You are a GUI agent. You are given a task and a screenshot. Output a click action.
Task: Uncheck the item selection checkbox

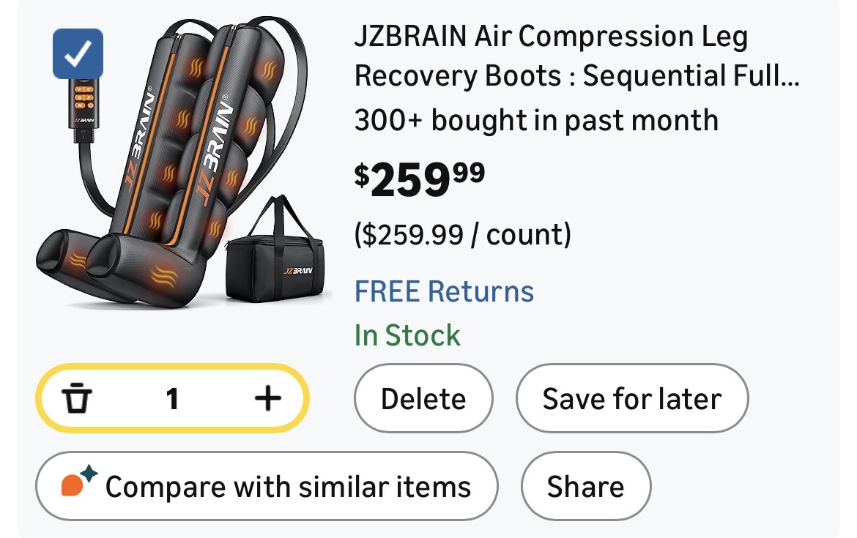[78, 53]
